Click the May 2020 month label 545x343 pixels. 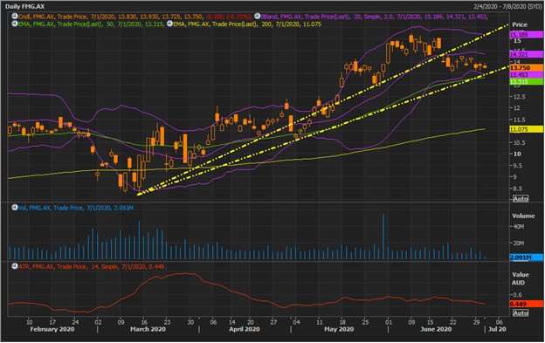point(339,329)
